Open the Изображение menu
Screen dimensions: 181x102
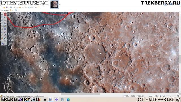click(22, 5)
